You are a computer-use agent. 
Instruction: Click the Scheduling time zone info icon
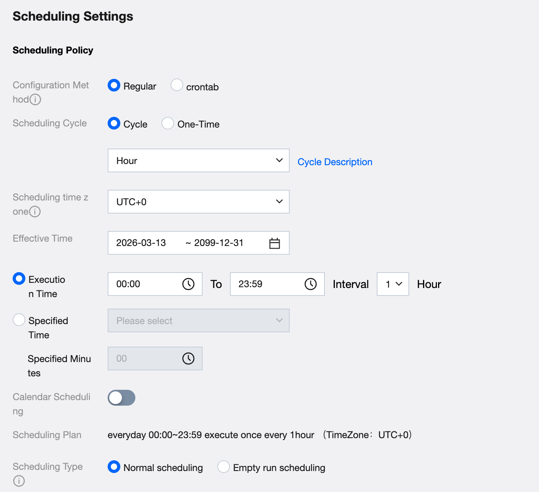pos(35,212)
